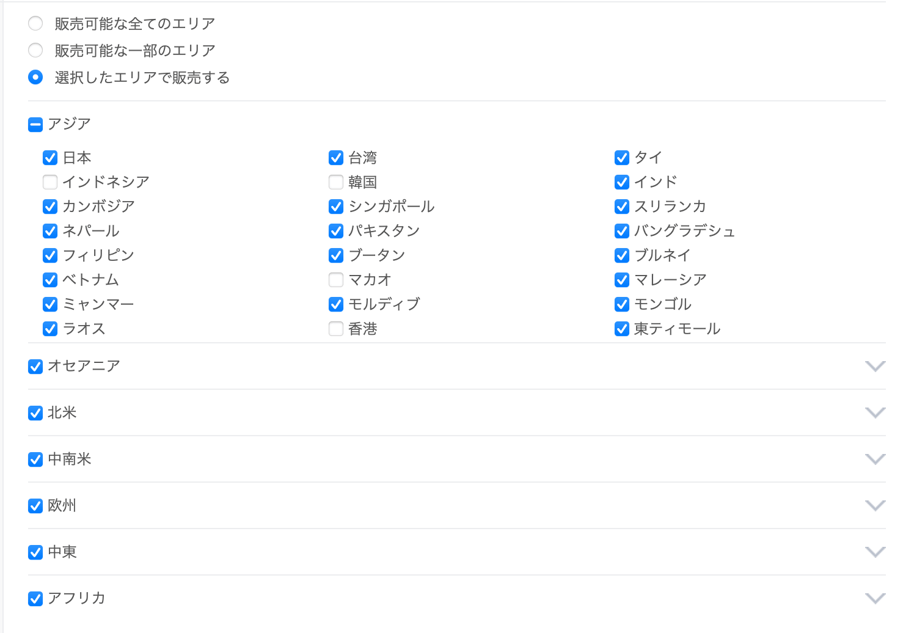
Task: Expand the 欧州 region chevron
Action: coord(875,506)
